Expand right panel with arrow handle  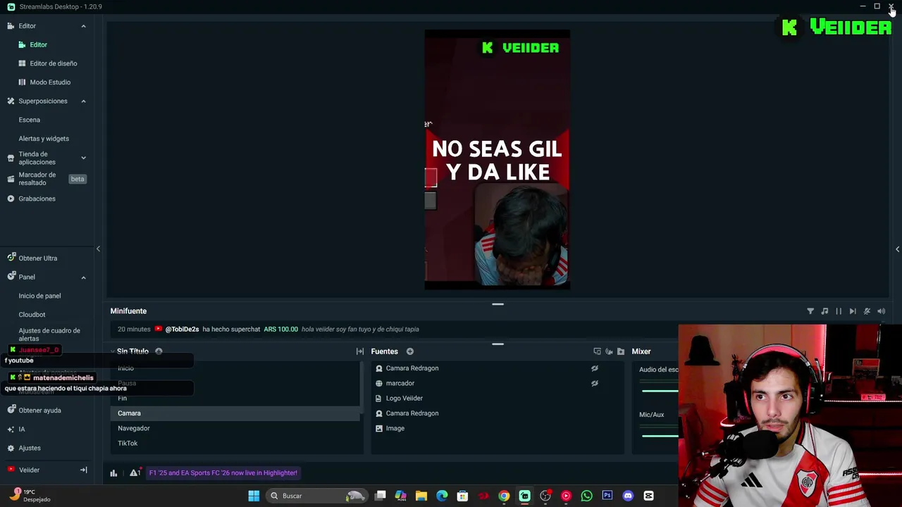point(897,249)
